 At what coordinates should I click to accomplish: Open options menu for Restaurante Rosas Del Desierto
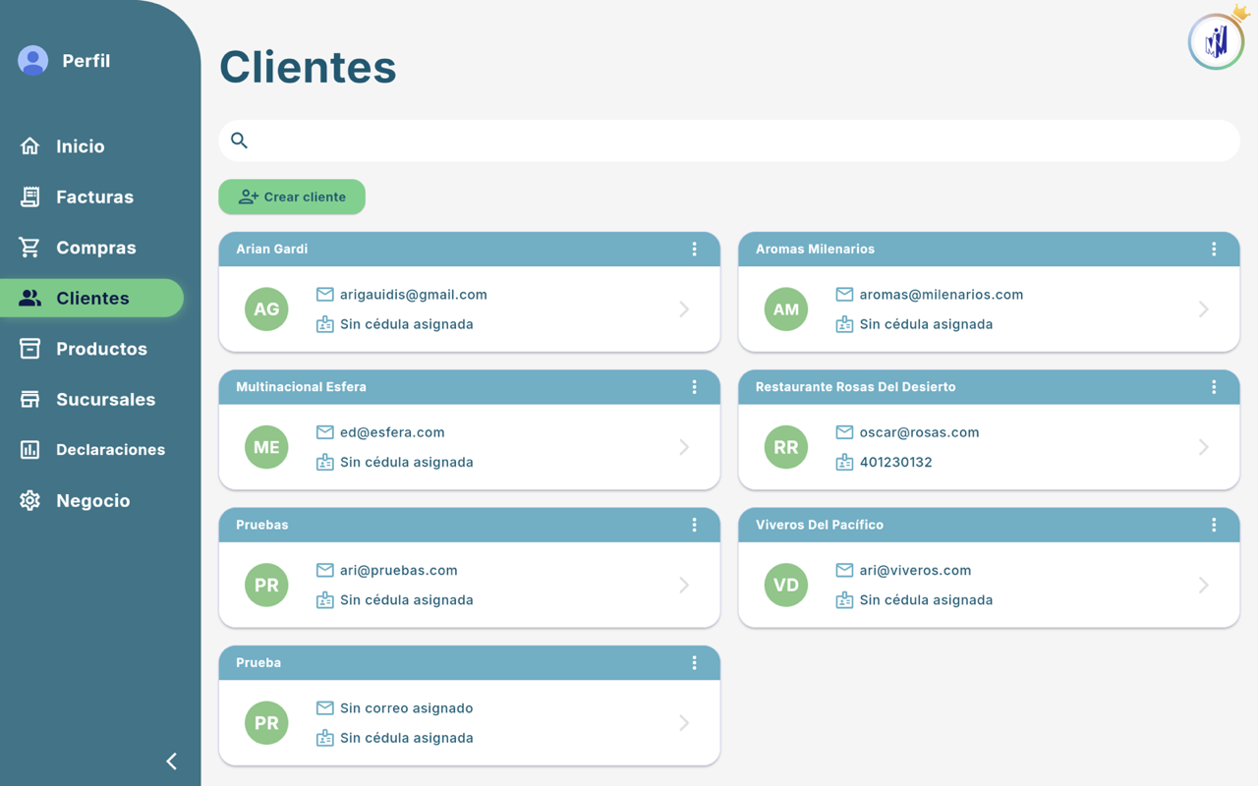pos(1214,387)
